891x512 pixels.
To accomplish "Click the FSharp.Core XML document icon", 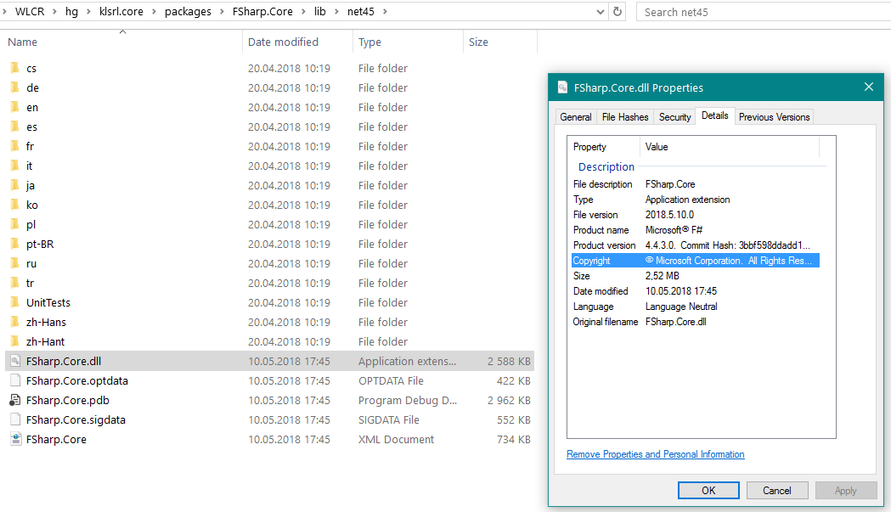I will 15,439.
